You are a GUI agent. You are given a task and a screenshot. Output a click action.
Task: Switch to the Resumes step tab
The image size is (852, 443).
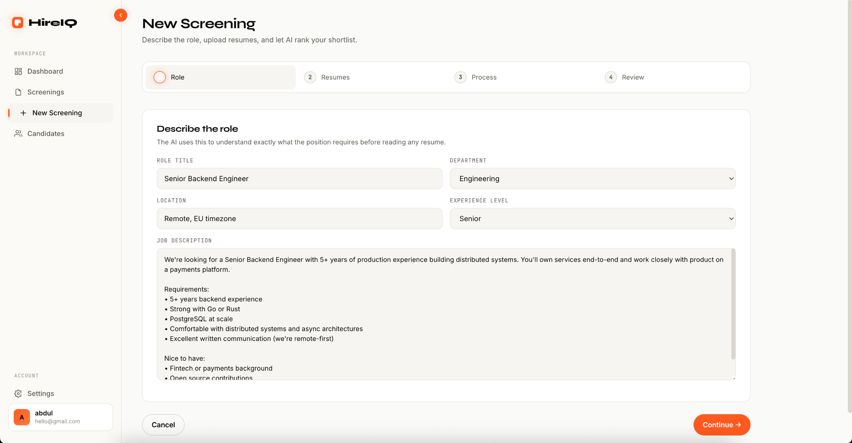[x=371, y=77]
